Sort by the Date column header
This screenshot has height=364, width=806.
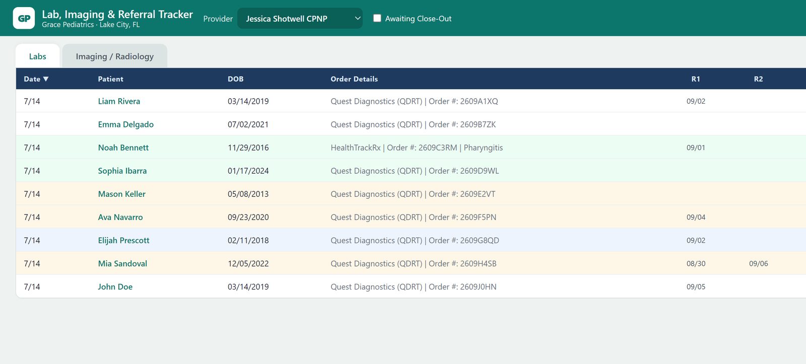pos(36,79)
